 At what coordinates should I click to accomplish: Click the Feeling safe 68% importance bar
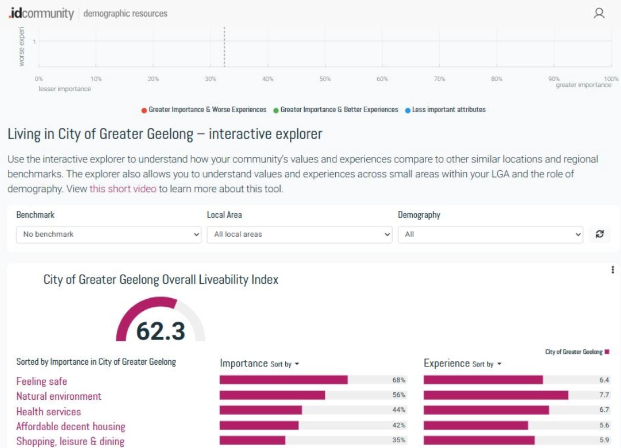click(x=283, y=380)
